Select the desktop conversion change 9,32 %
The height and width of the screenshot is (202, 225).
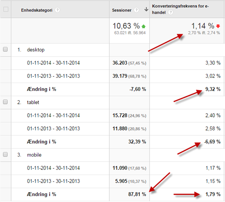(x=213, y=89)
